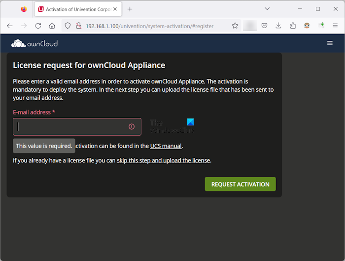Expand the list all tabs dropdown

pos(267,9)
